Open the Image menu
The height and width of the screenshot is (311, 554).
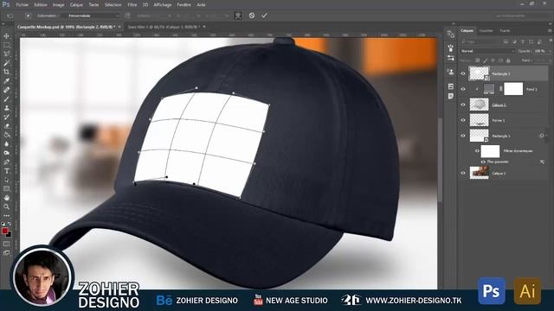58,5
